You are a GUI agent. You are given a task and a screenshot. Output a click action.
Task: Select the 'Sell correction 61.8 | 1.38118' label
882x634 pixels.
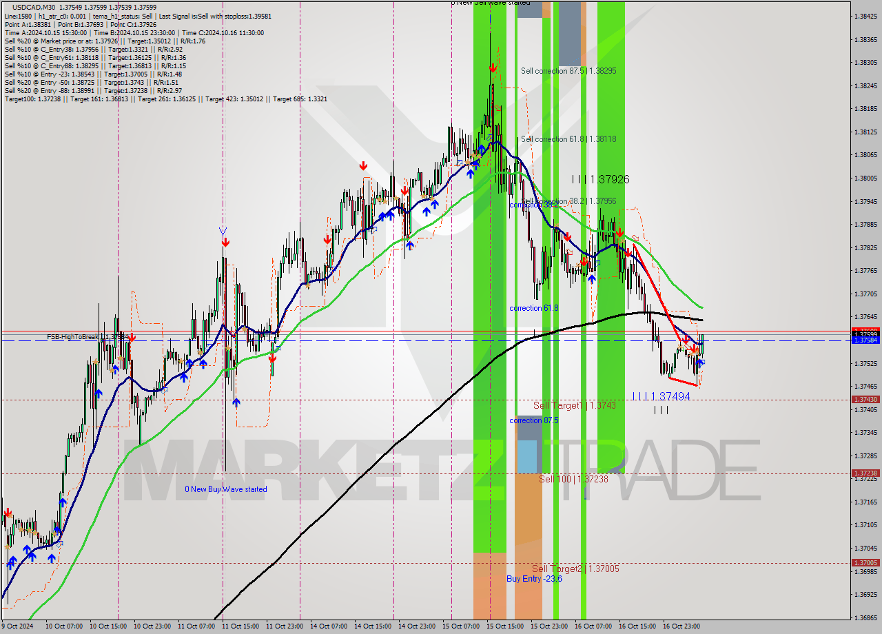pyautogui.click(x=568, y=139)
